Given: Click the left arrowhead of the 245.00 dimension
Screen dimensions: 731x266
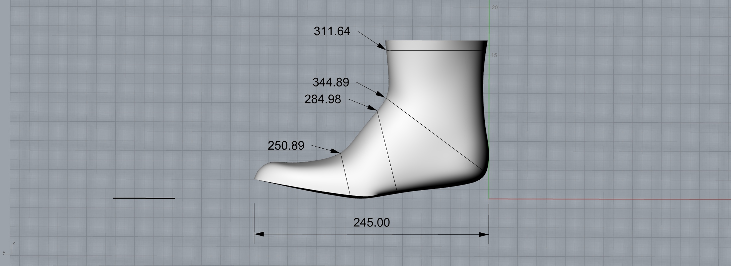Looking at the screenshot, I should click(259, 234).
